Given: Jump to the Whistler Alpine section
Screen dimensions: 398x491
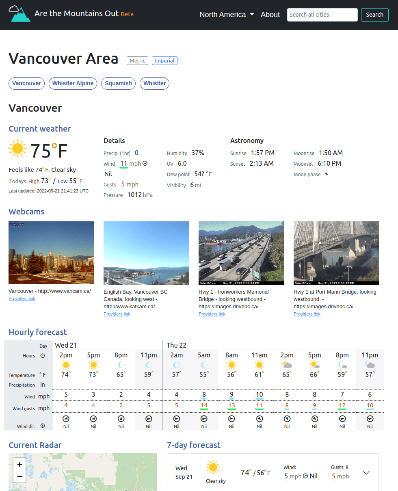Looking at the screenshot, I should (x=73, y=83).
